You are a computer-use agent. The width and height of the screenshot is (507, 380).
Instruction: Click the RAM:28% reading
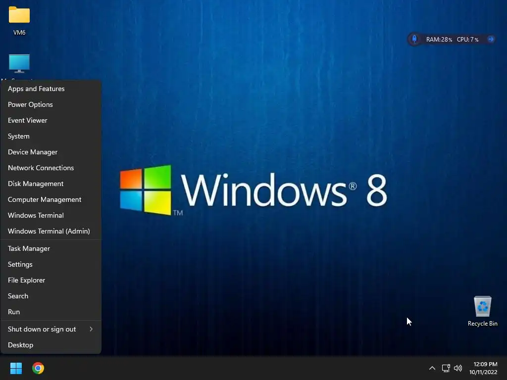coord(439,40)
